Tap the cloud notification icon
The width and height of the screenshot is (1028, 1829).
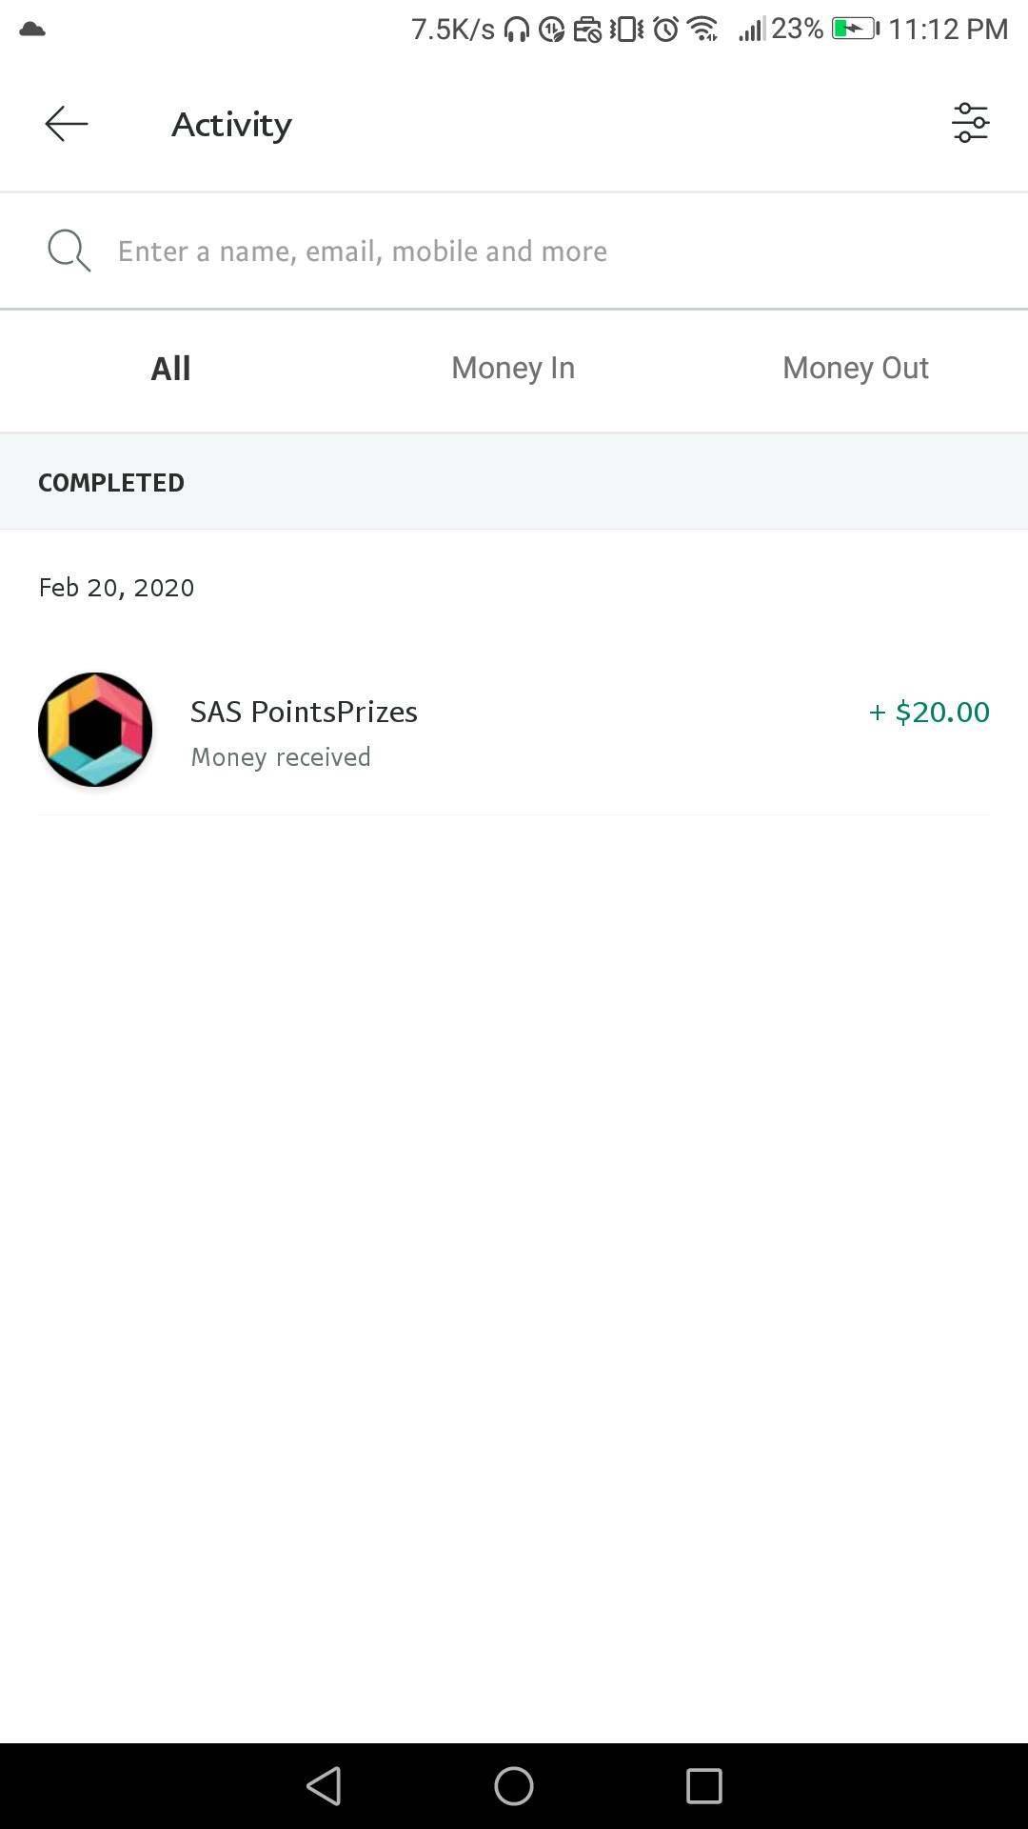click(32, 30)
